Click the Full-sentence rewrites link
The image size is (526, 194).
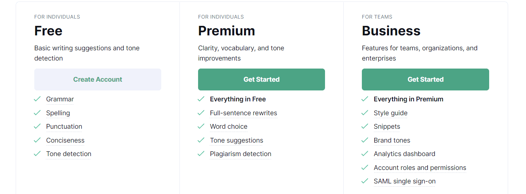tap(243, 113)
